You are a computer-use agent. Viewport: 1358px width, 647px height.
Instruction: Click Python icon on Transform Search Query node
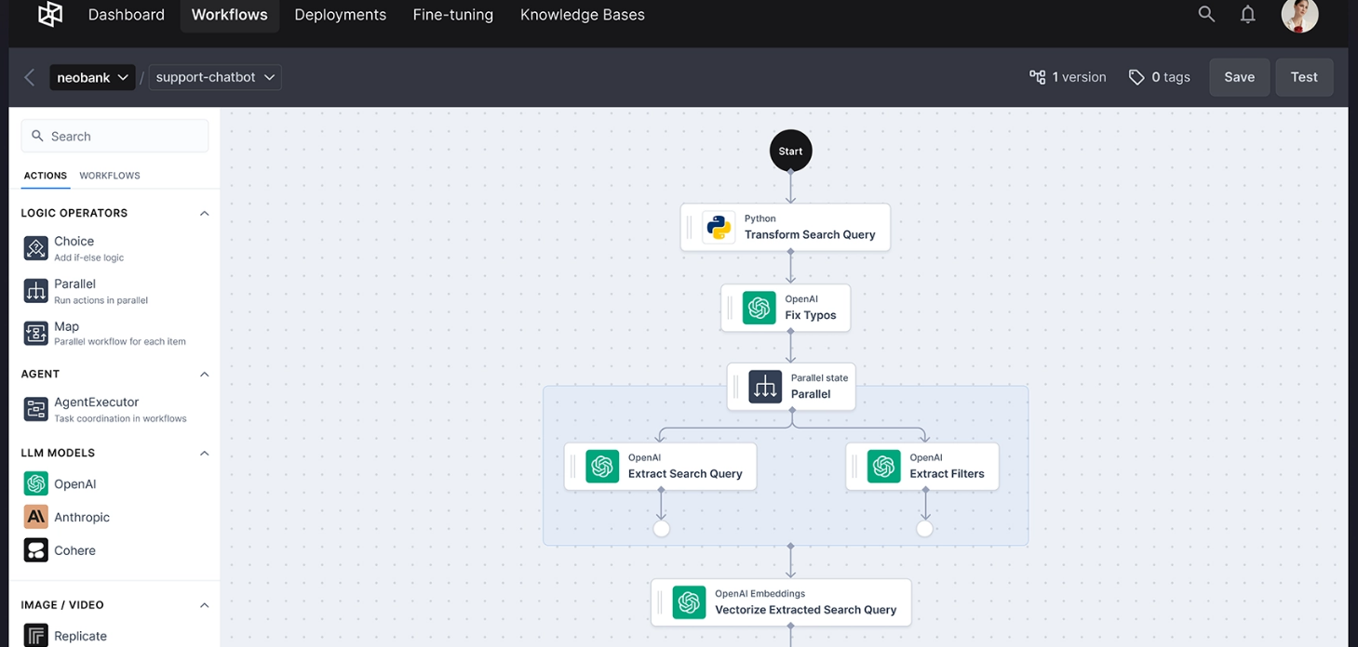tap(719, 227)
